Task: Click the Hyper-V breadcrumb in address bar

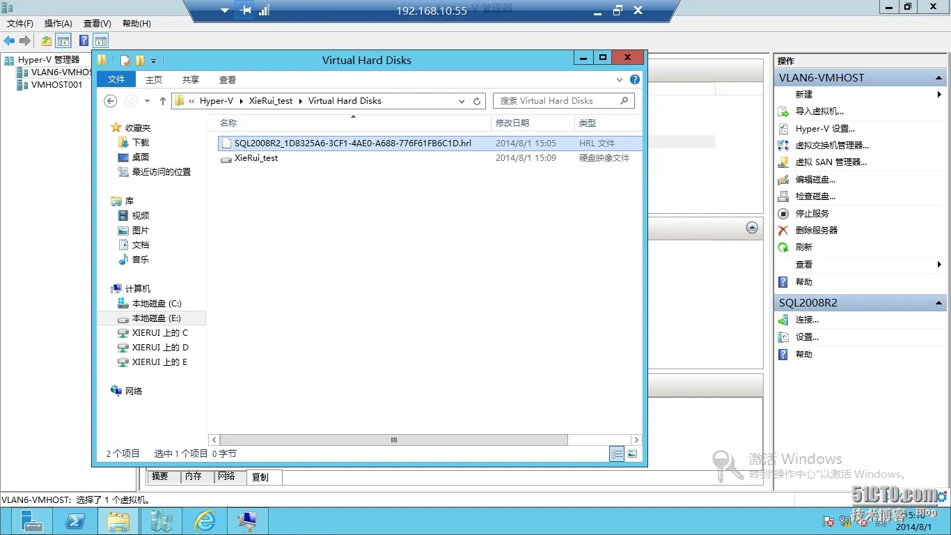Action: point(217,101)
